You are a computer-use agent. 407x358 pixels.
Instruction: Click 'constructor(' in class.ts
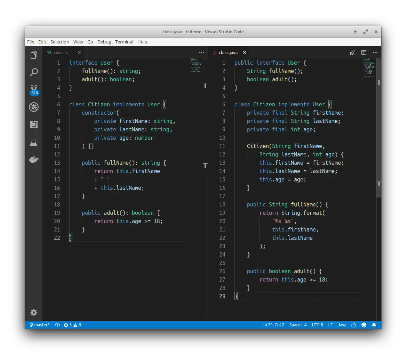coord(100,113)
